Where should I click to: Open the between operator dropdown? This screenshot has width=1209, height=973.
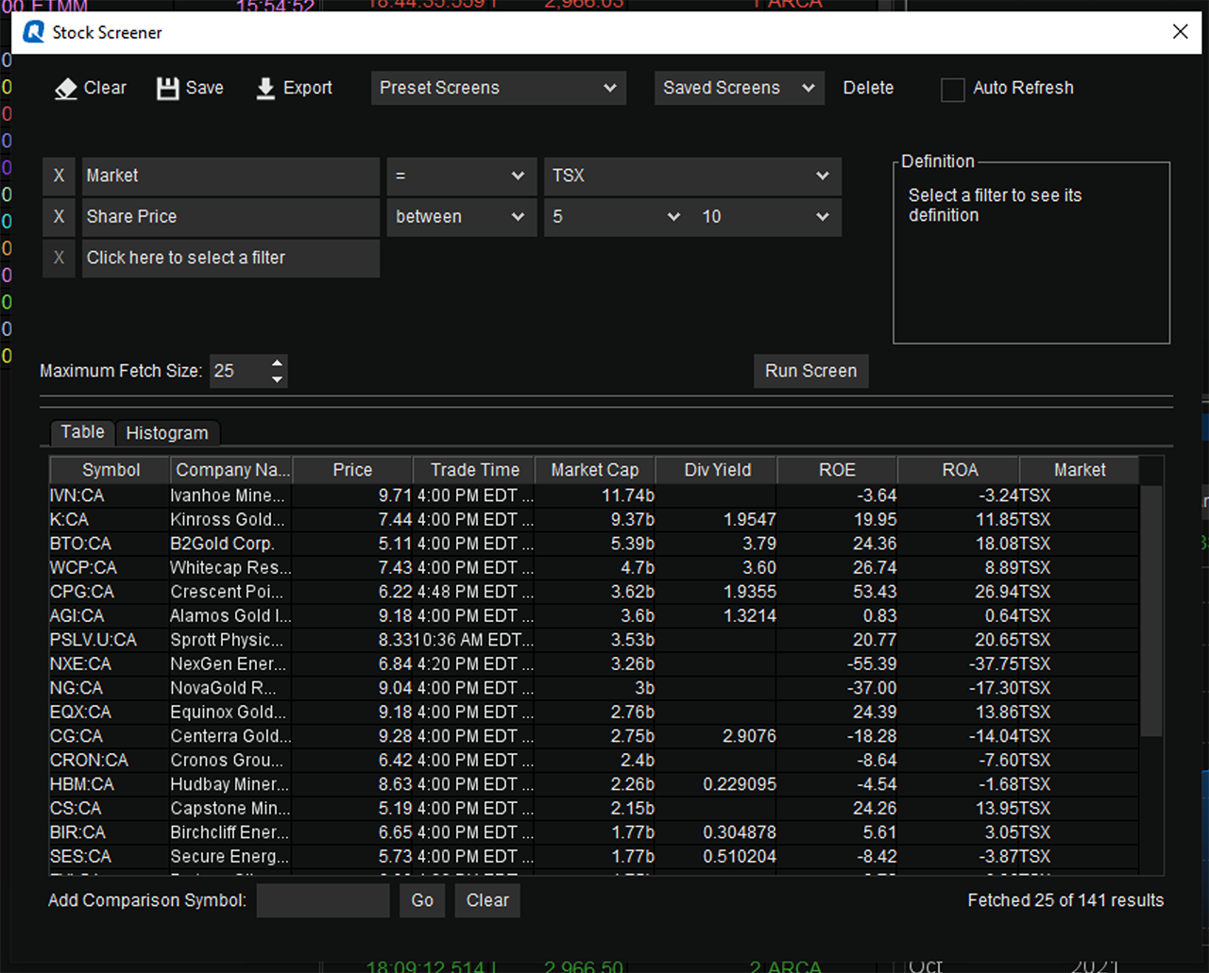tap(461, 217)
